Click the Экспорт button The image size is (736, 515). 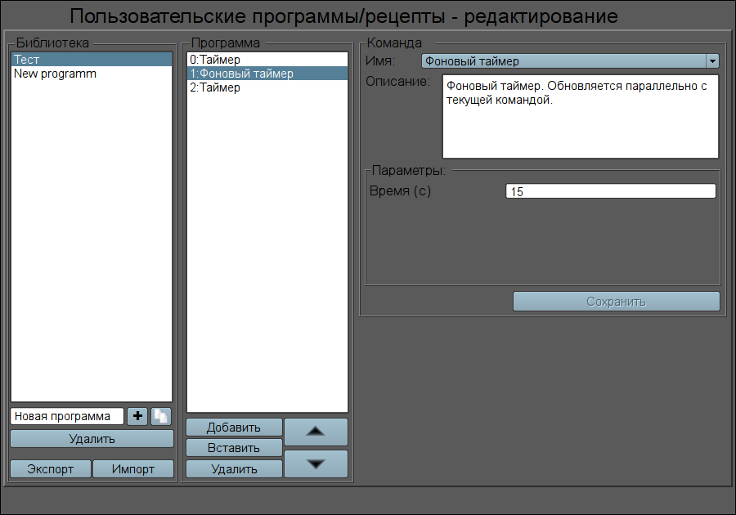coord(50,469)
